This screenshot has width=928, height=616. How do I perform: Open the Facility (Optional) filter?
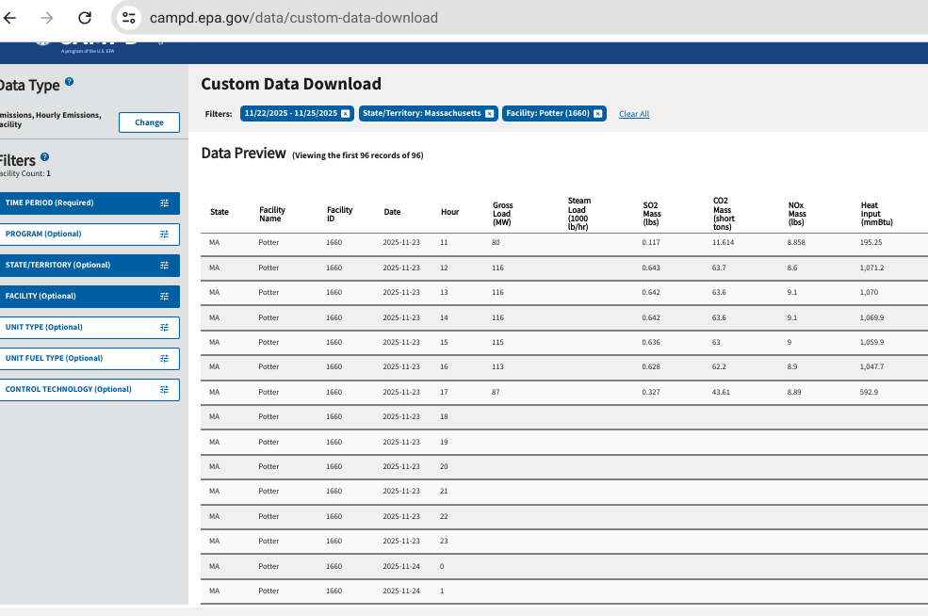pos(89,296)
